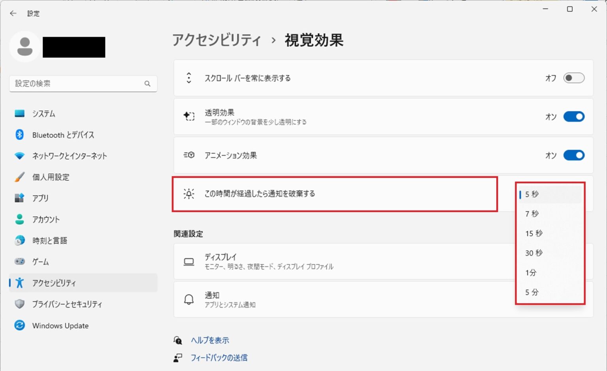Viewport: 607px width, 371px height.
Task: Go to システム in the sidebar
Action: (43, 114)
